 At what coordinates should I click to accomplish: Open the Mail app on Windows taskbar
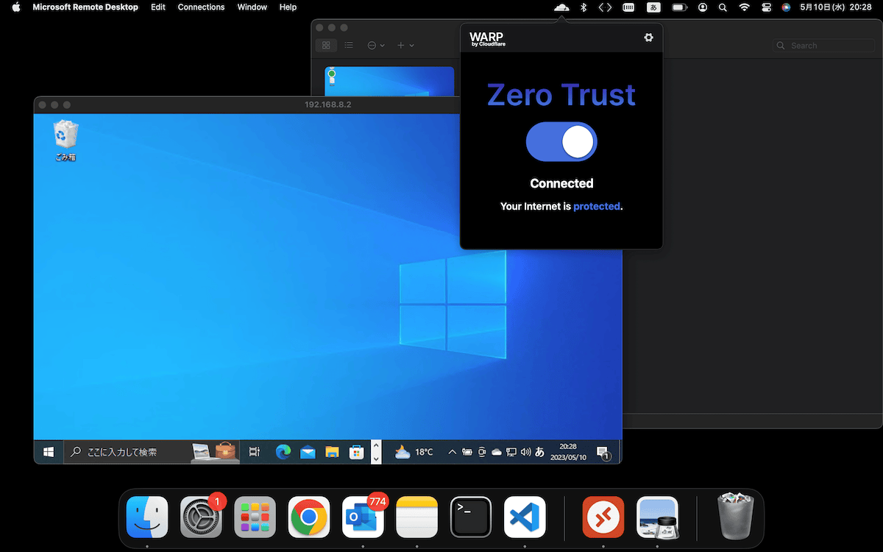coord(308,452)
